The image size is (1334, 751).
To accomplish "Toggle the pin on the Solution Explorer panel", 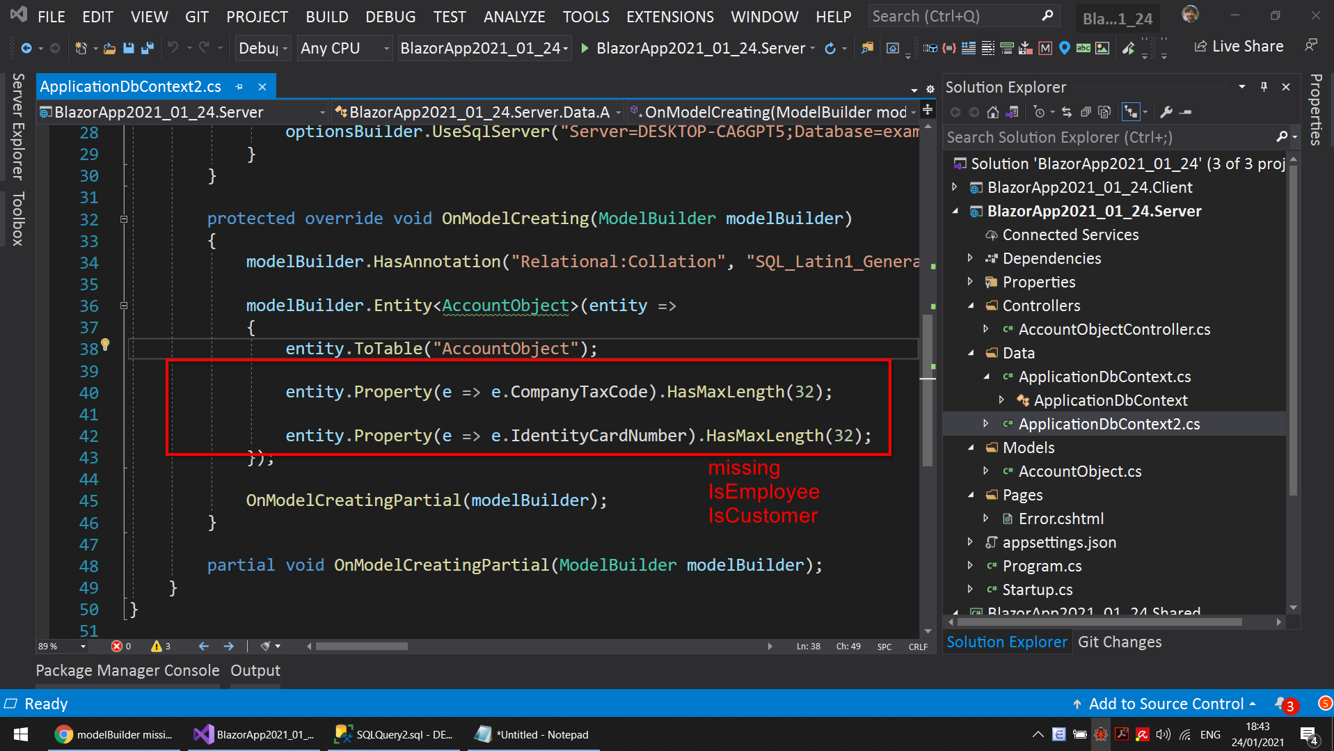I will (x=1264, y=86).
